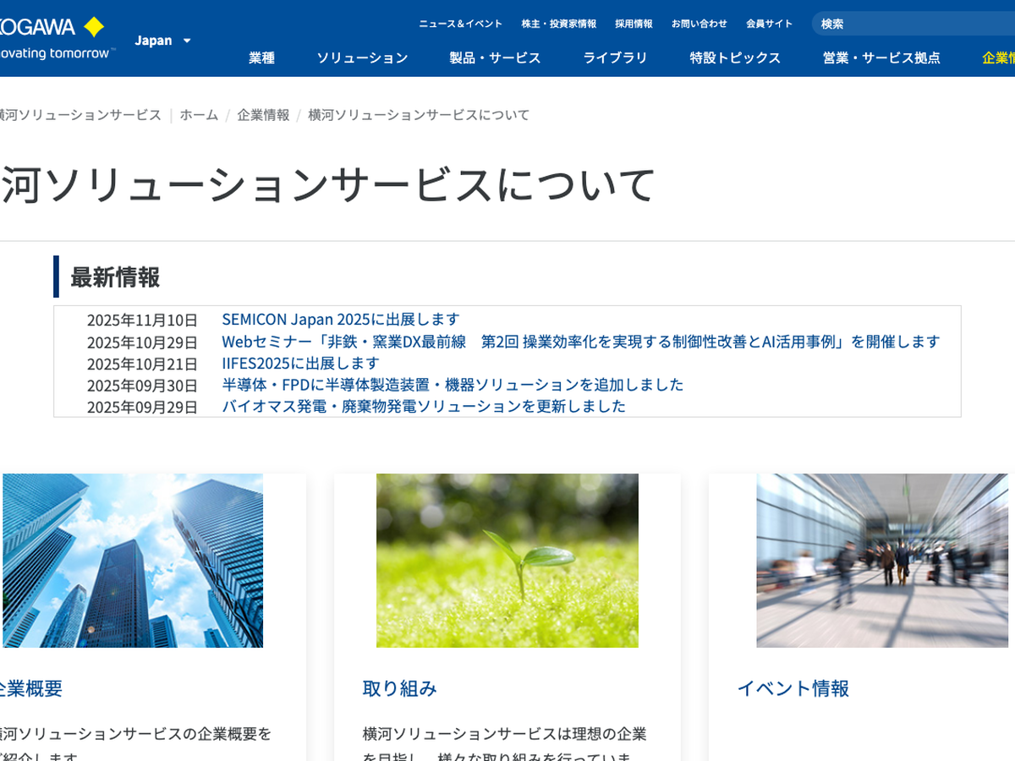
Task: Click 企業情報 breadcrumb link
Action: (x=263, y=115)
